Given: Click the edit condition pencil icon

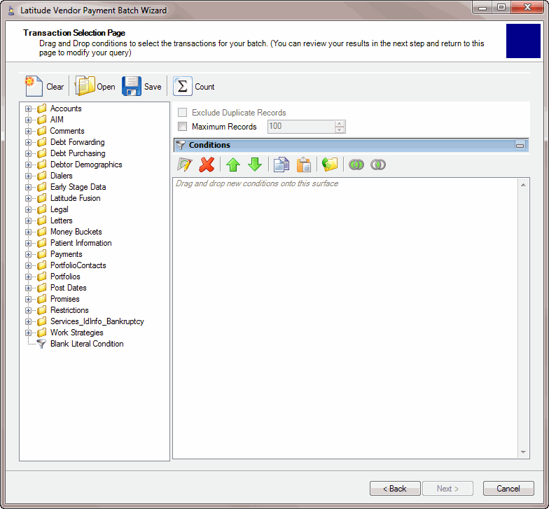Looking at the screenshot, I should [185, 165].
